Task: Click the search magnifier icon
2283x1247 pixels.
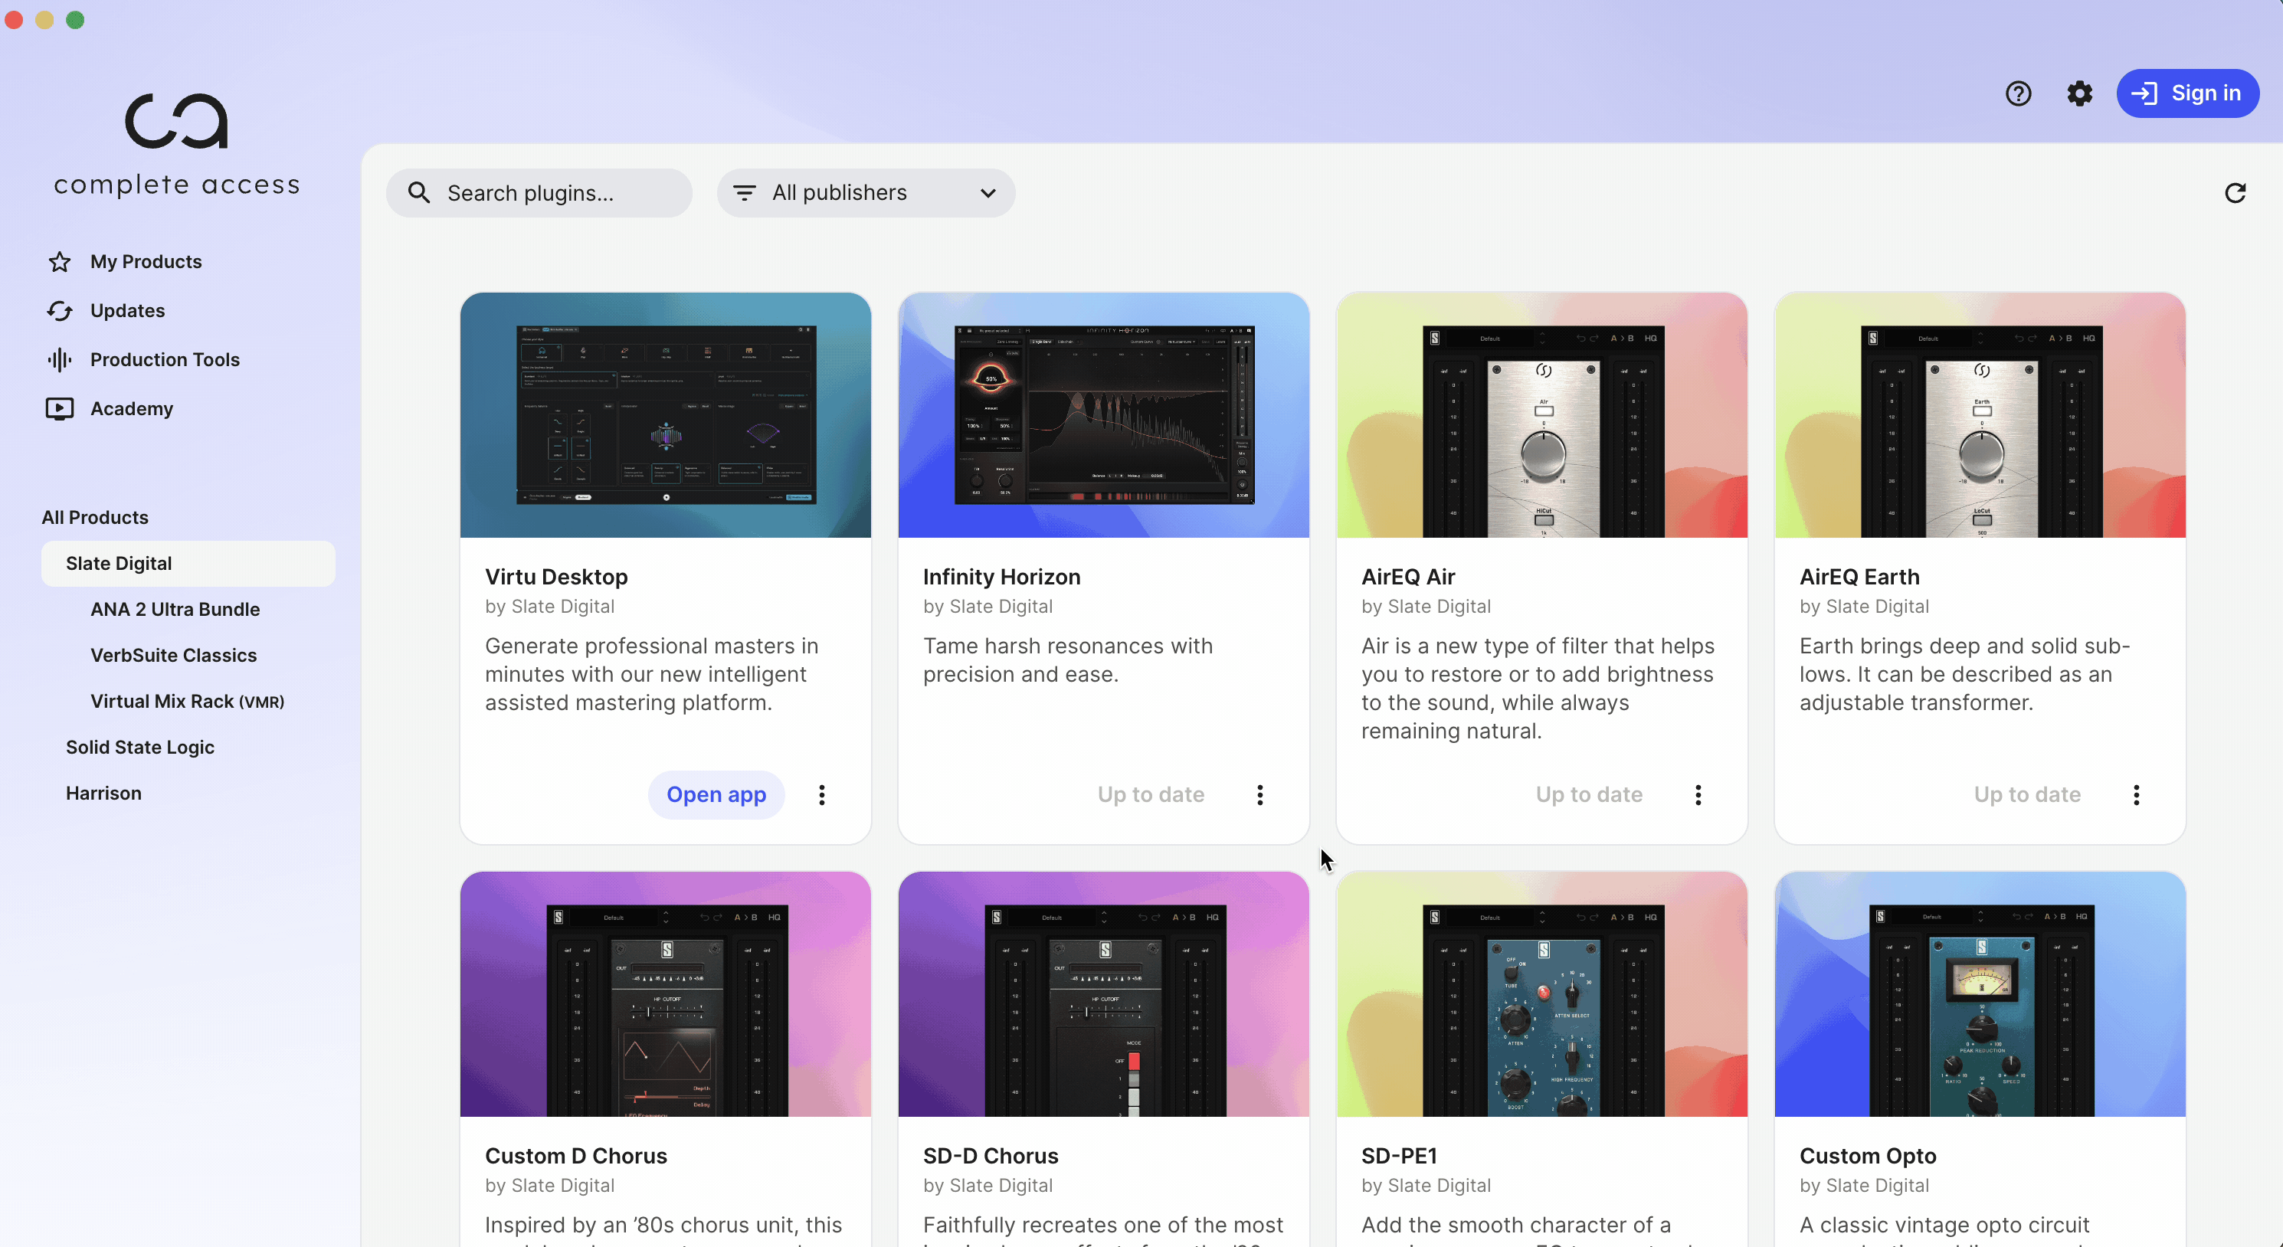Action: (x=419, y=192)
